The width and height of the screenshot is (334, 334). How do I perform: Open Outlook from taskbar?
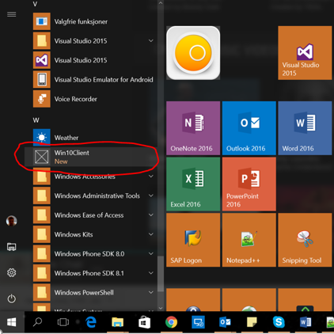pyautogui.click(x=225, y=322)
